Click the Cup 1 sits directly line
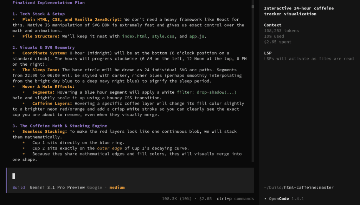Viewport: 360px width, 205px height. [78, 143]
